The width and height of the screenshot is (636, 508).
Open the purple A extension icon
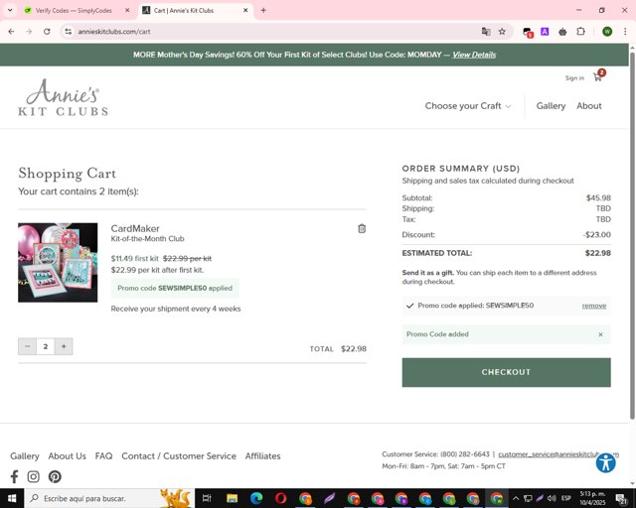pos(545,32)
